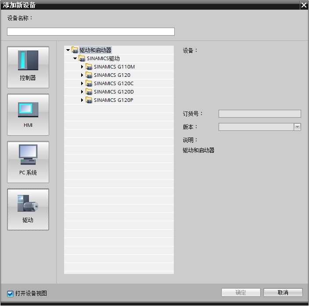The height and width of the screenshot is (306, 309).
Task: Click folder icon of SINAMICS G120 row
Action: [89, 75]
